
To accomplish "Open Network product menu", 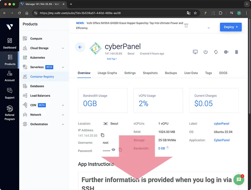I will (36, 115).
